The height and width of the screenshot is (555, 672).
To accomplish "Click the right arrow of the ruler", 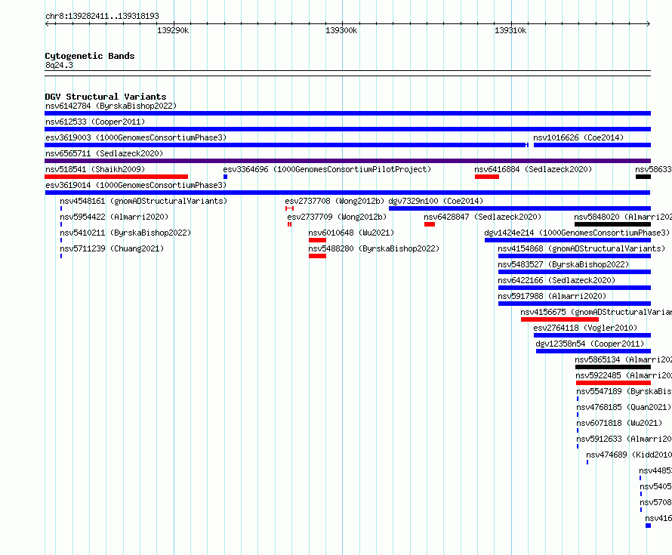I will 649,24.
